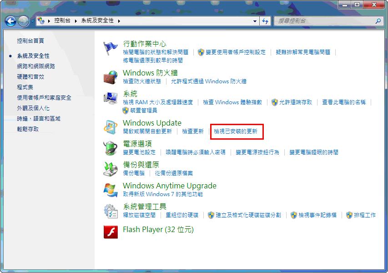This screenshot has height=273, width=388.
Task: Open Flash Player (32 位元) link
Action: tap(158, 229)
